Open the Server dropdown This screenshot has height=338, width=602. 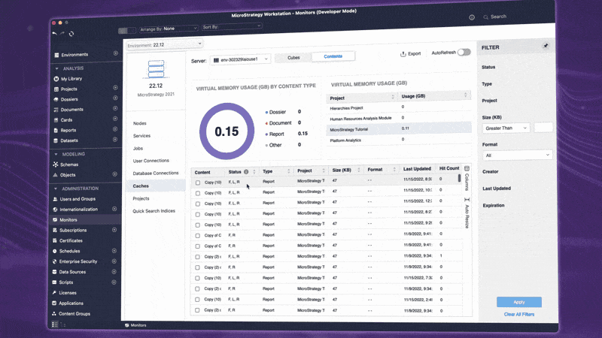point(239,59)
